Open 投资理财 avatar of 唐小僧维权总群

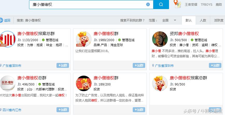tap(8, 83)
